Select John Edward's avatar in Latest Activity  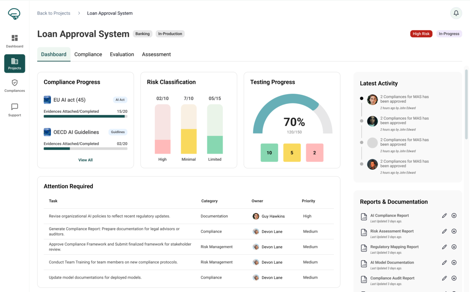click(x=372, y=100)
